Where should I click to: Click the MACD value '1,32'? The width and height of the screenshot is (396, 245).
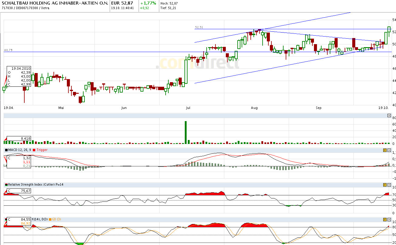[x=27, y=158]
